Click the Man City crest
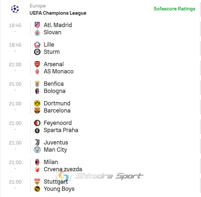Viewport: 201px width, 197px height. click(37, 150)
